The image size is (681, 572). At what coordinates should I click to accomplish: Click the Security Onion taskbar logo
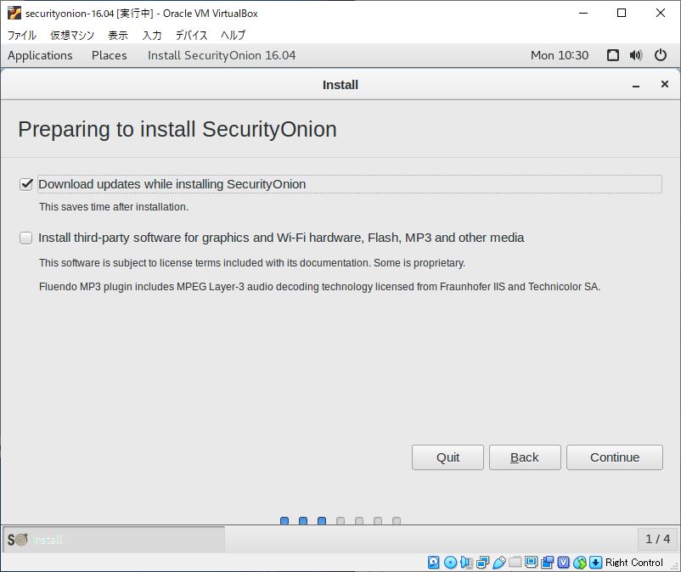(17, 540)
